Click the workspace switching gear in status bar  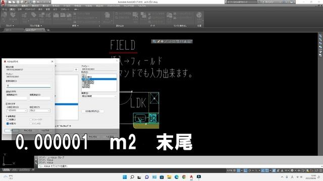(x=292, y=170)
